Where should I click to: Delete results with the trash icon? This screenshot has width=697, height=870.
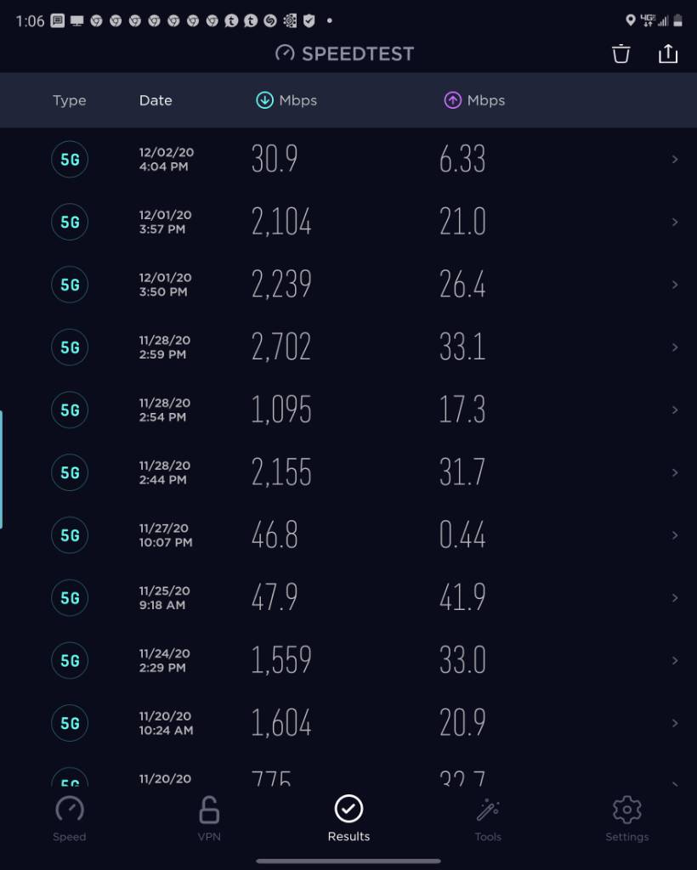[x=621, y=54]
